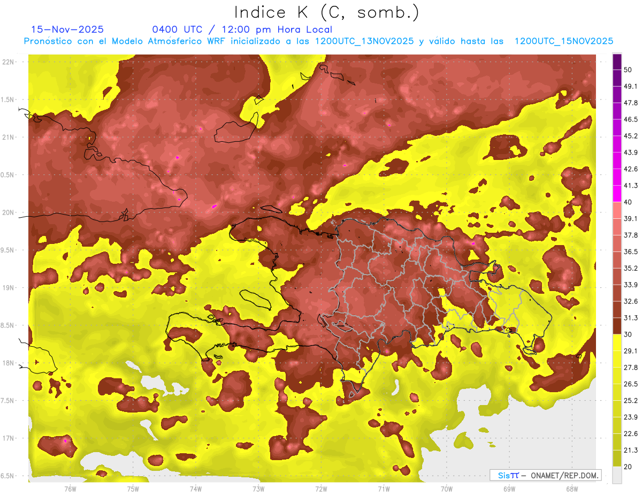Click '0400 UTC / 12:00 pm Hora Local'
The height and width of the screenshot is (496, 642).
(242, 29)
